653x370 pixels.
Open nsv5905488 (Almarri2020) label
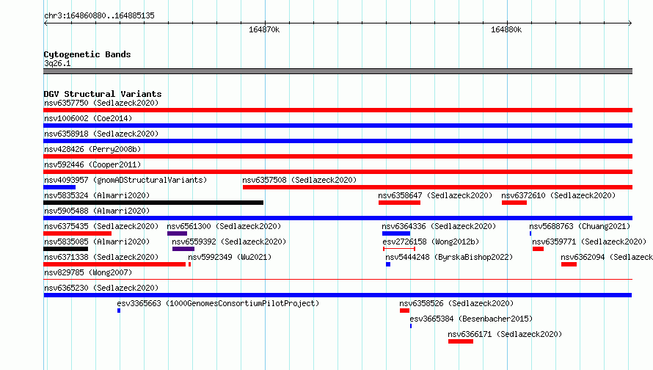[x=97, y=211]
